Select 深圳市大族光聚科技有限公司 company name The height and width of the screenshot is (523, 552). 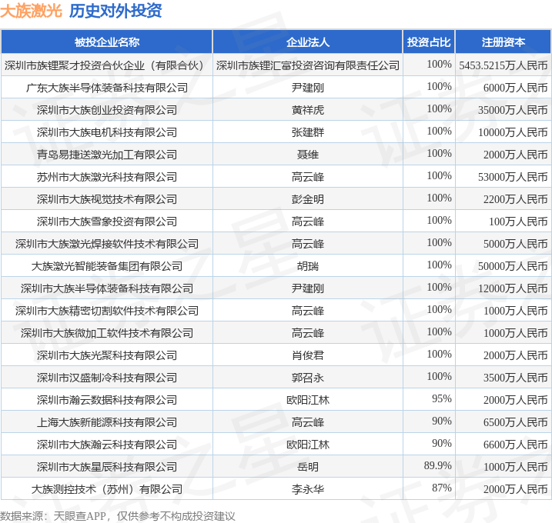[x=107, y=355]
